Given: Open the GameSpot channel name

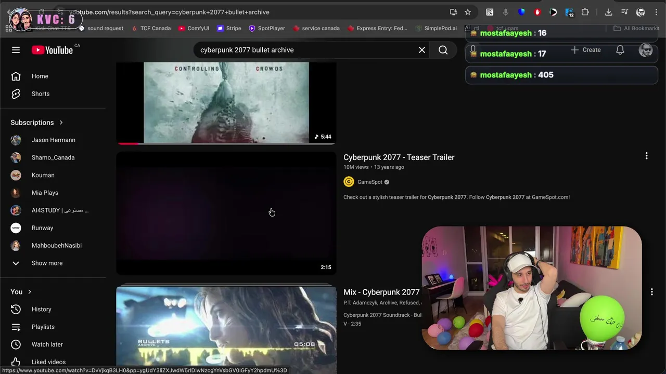Looking at the screenshot, I should 370,182.
